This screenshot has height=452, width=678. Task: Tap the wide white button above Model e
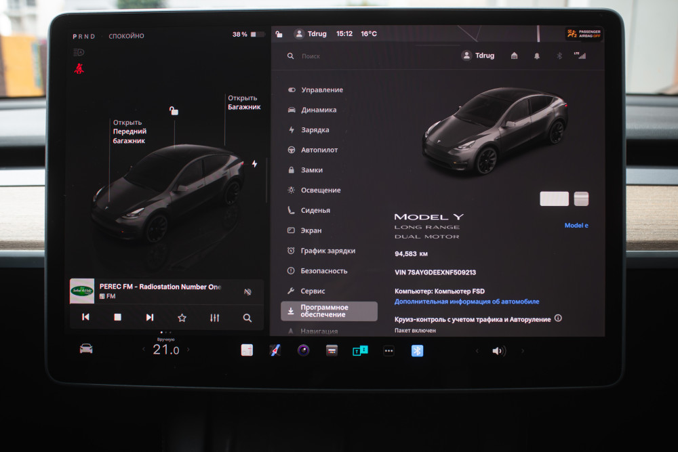click(x=555, y=199)
